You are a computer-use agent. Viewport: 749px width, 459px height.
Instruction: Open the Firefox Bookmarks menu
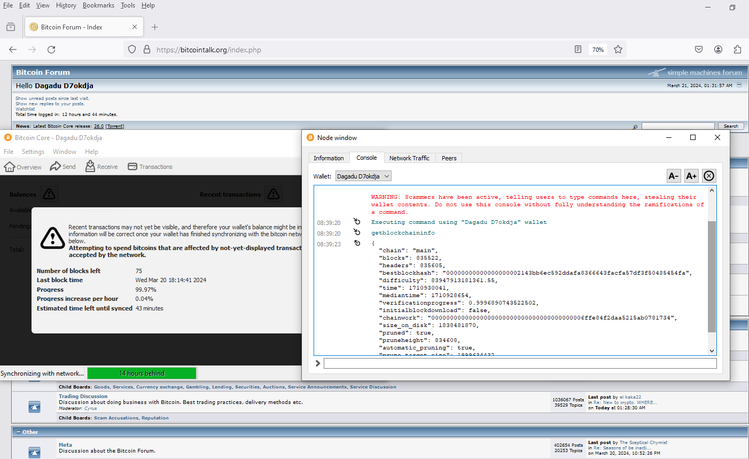[x=98, y=5]
